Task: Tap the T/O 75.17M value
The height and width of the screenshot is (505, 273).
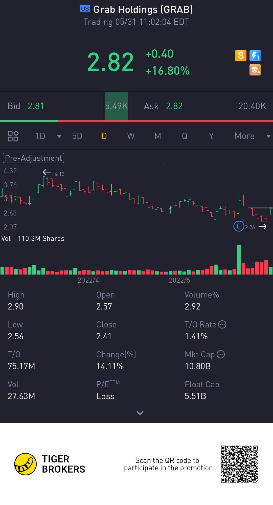Action: click(21, 366)
